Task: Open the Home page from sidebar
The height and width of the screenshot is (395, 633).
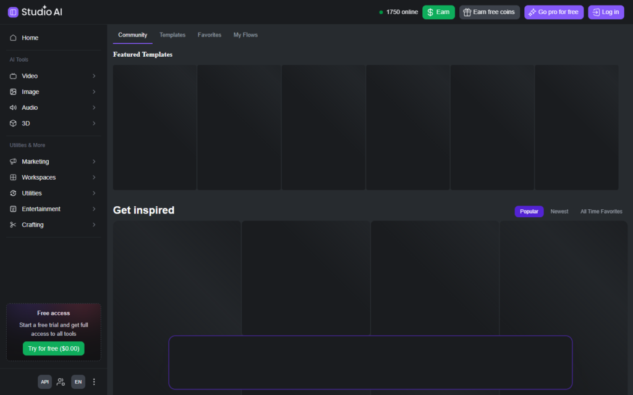Action: pos(53,38)
